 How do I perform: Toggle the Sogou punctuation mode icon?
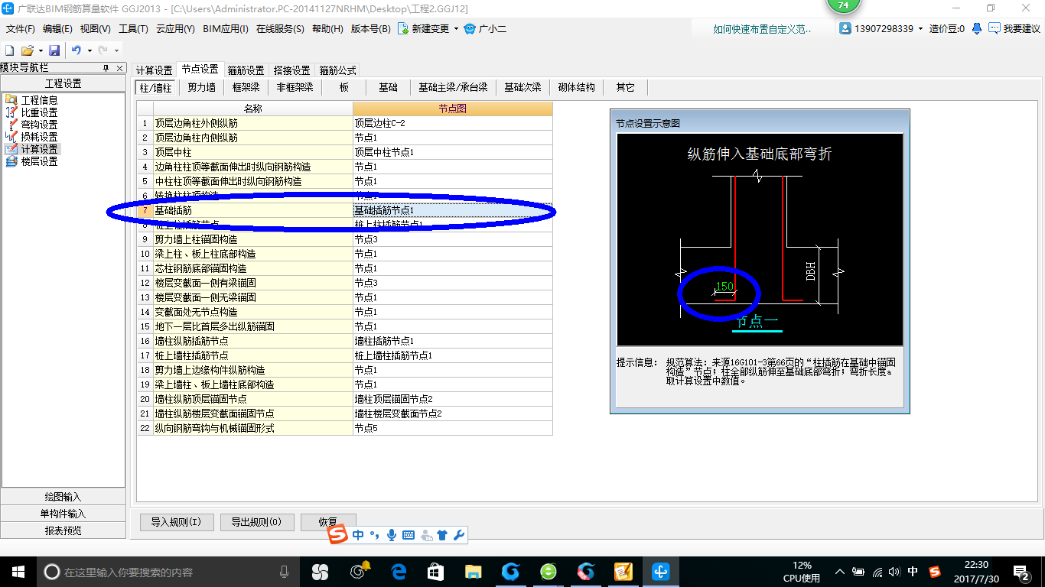coord(375,535)
